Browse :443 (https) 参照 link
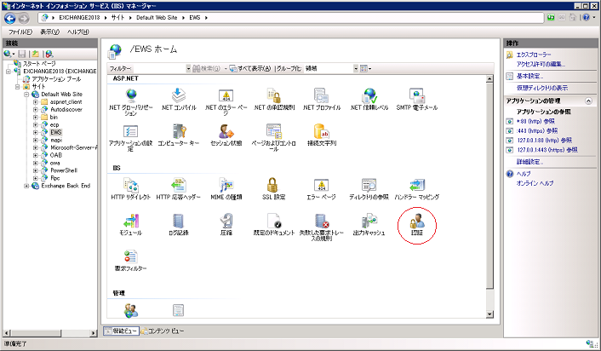Screen dimensions: 601x351 coord(537,131)
